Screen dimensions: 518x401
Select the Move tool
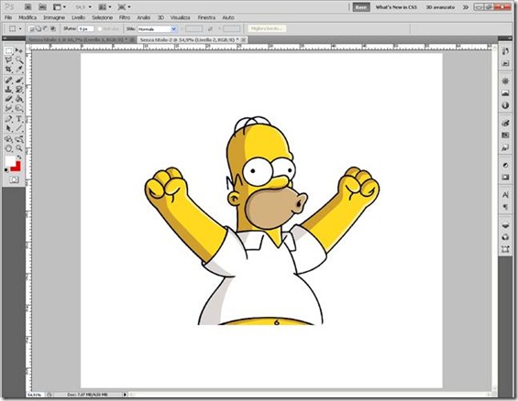19,50
